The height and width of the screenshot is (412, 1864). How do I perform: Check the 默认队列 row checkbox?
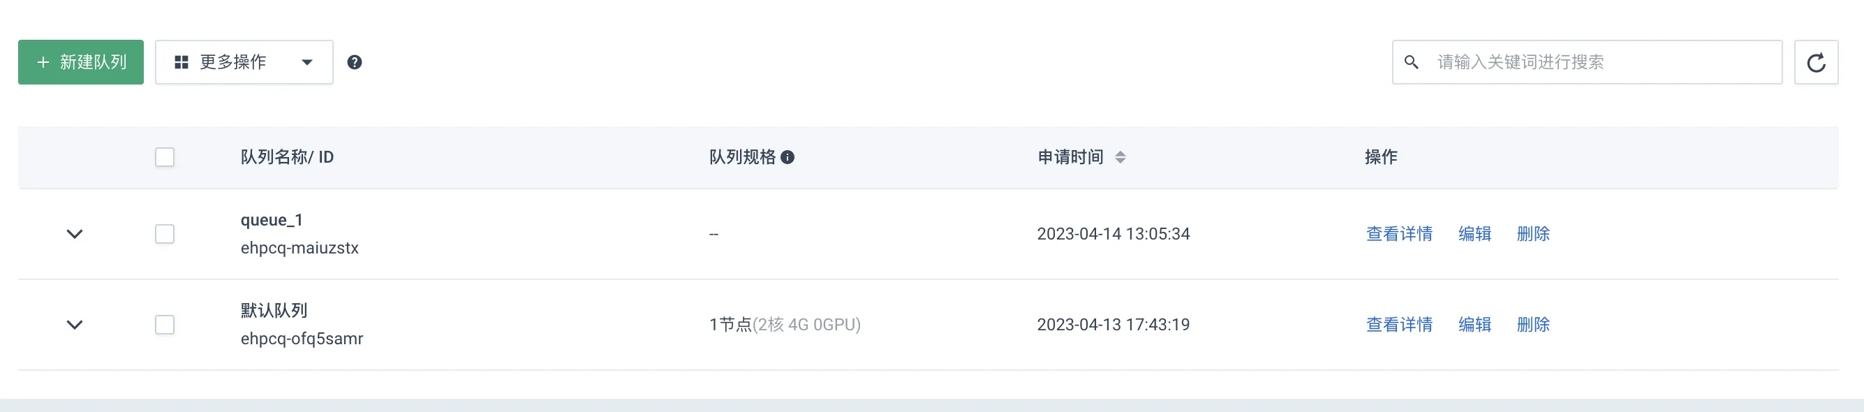pos(165,325)
